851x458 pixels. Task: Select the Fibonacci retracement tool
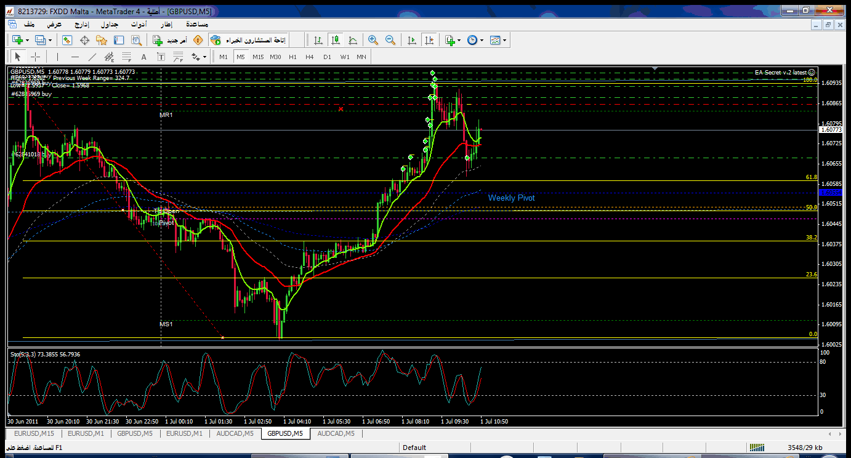tap(127, 57)
